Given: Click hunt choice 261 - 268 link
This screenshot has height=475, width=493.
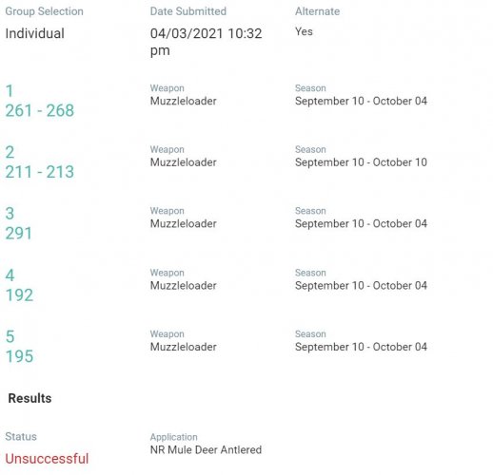Looking at the screenshot, I should (40, 110).
